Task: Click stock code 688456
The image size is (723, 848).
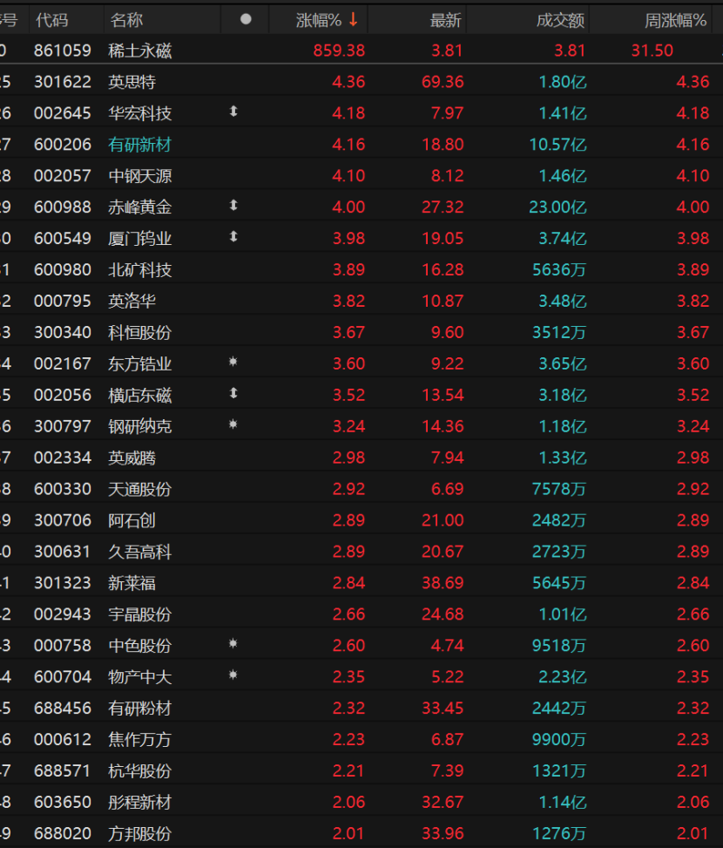Action: [x=63, y=708]
